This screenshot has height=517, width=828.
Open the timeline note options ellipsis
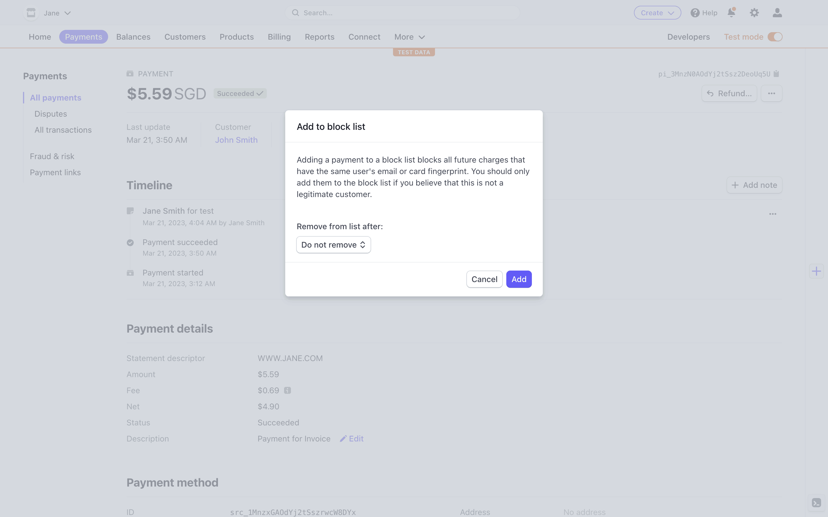pos(773,214)
